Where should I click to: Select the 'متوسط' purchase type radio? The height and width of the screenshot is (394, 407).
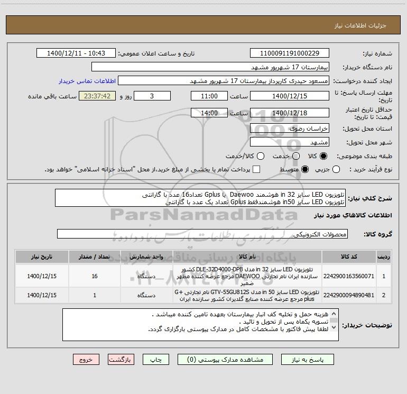[x=305, y=169]
